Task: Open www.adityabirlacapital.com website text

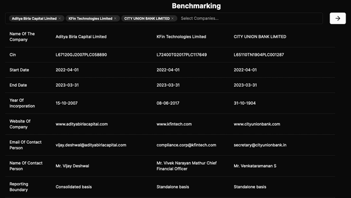Action: [x=82, y=124]
